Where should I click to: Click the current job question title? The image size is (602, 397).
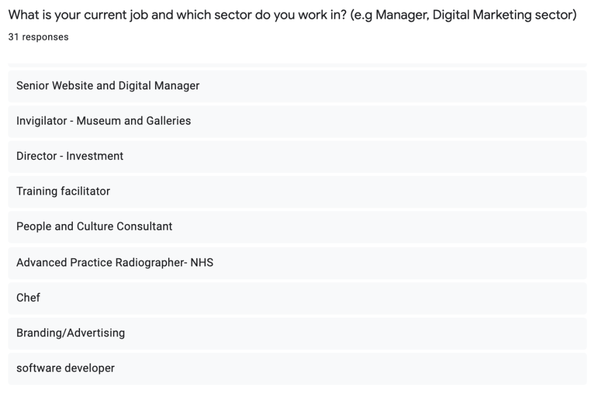292,15
